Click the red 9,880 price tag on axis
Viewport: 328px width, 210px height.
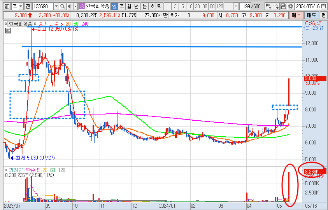(x=315, y=78)
